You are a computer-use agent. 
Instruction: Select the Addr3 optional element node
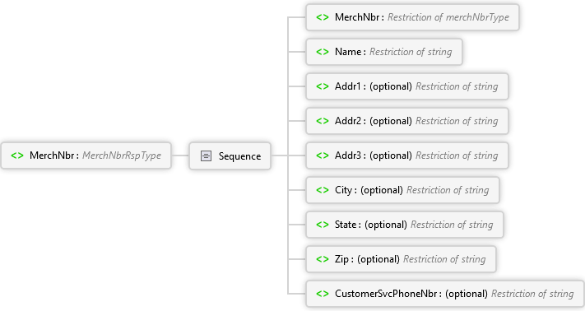pyautogui.click(x=407, y=155)
